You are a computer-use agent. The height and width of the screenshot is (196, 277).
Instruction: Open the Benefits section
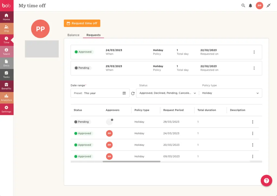coord(6,86)
